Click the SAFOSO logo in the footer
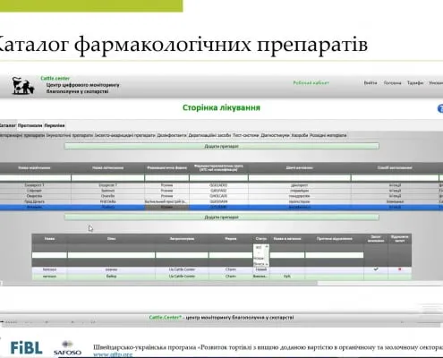Image resolution: width=443 pixels, height=358 pixels. pyautogui.click(x=67, y=348)
